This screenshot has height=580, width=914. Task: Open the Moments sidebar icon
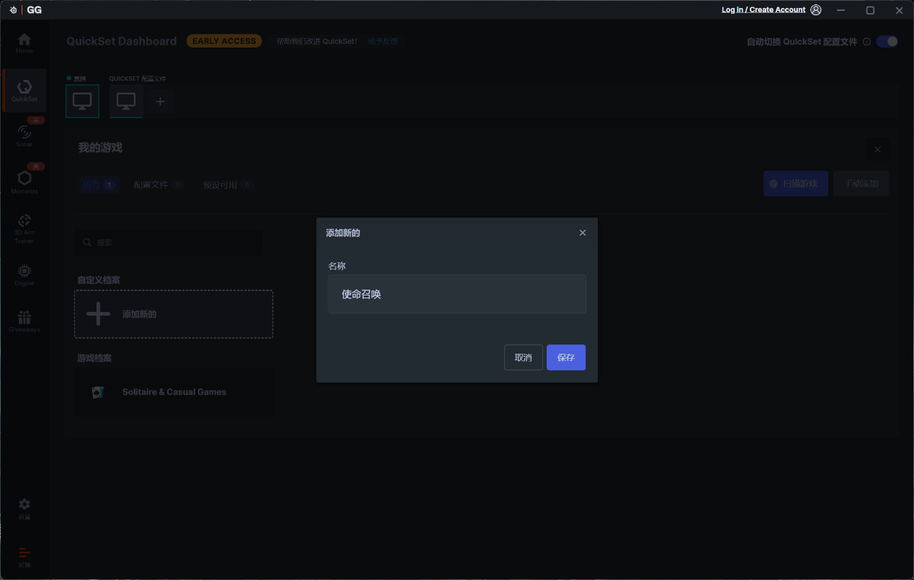coord(24,182)
